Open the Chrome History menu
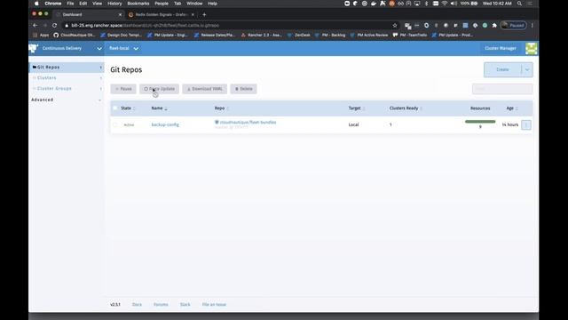 114,4
